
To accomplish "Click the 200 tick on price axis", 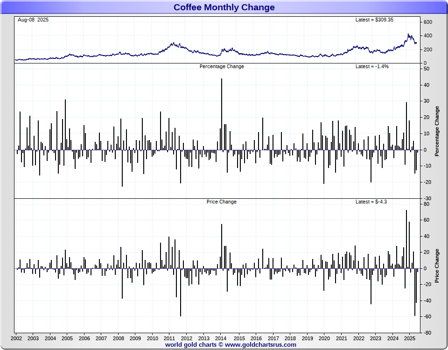I will tap(428, 49).
